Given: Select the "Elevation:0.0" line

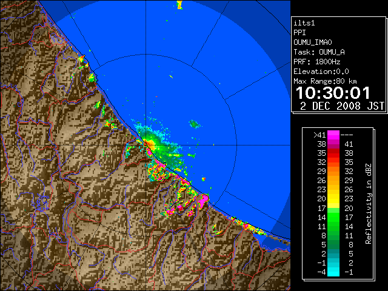Looking at the screenshot, I should click(x=321, y=72).
